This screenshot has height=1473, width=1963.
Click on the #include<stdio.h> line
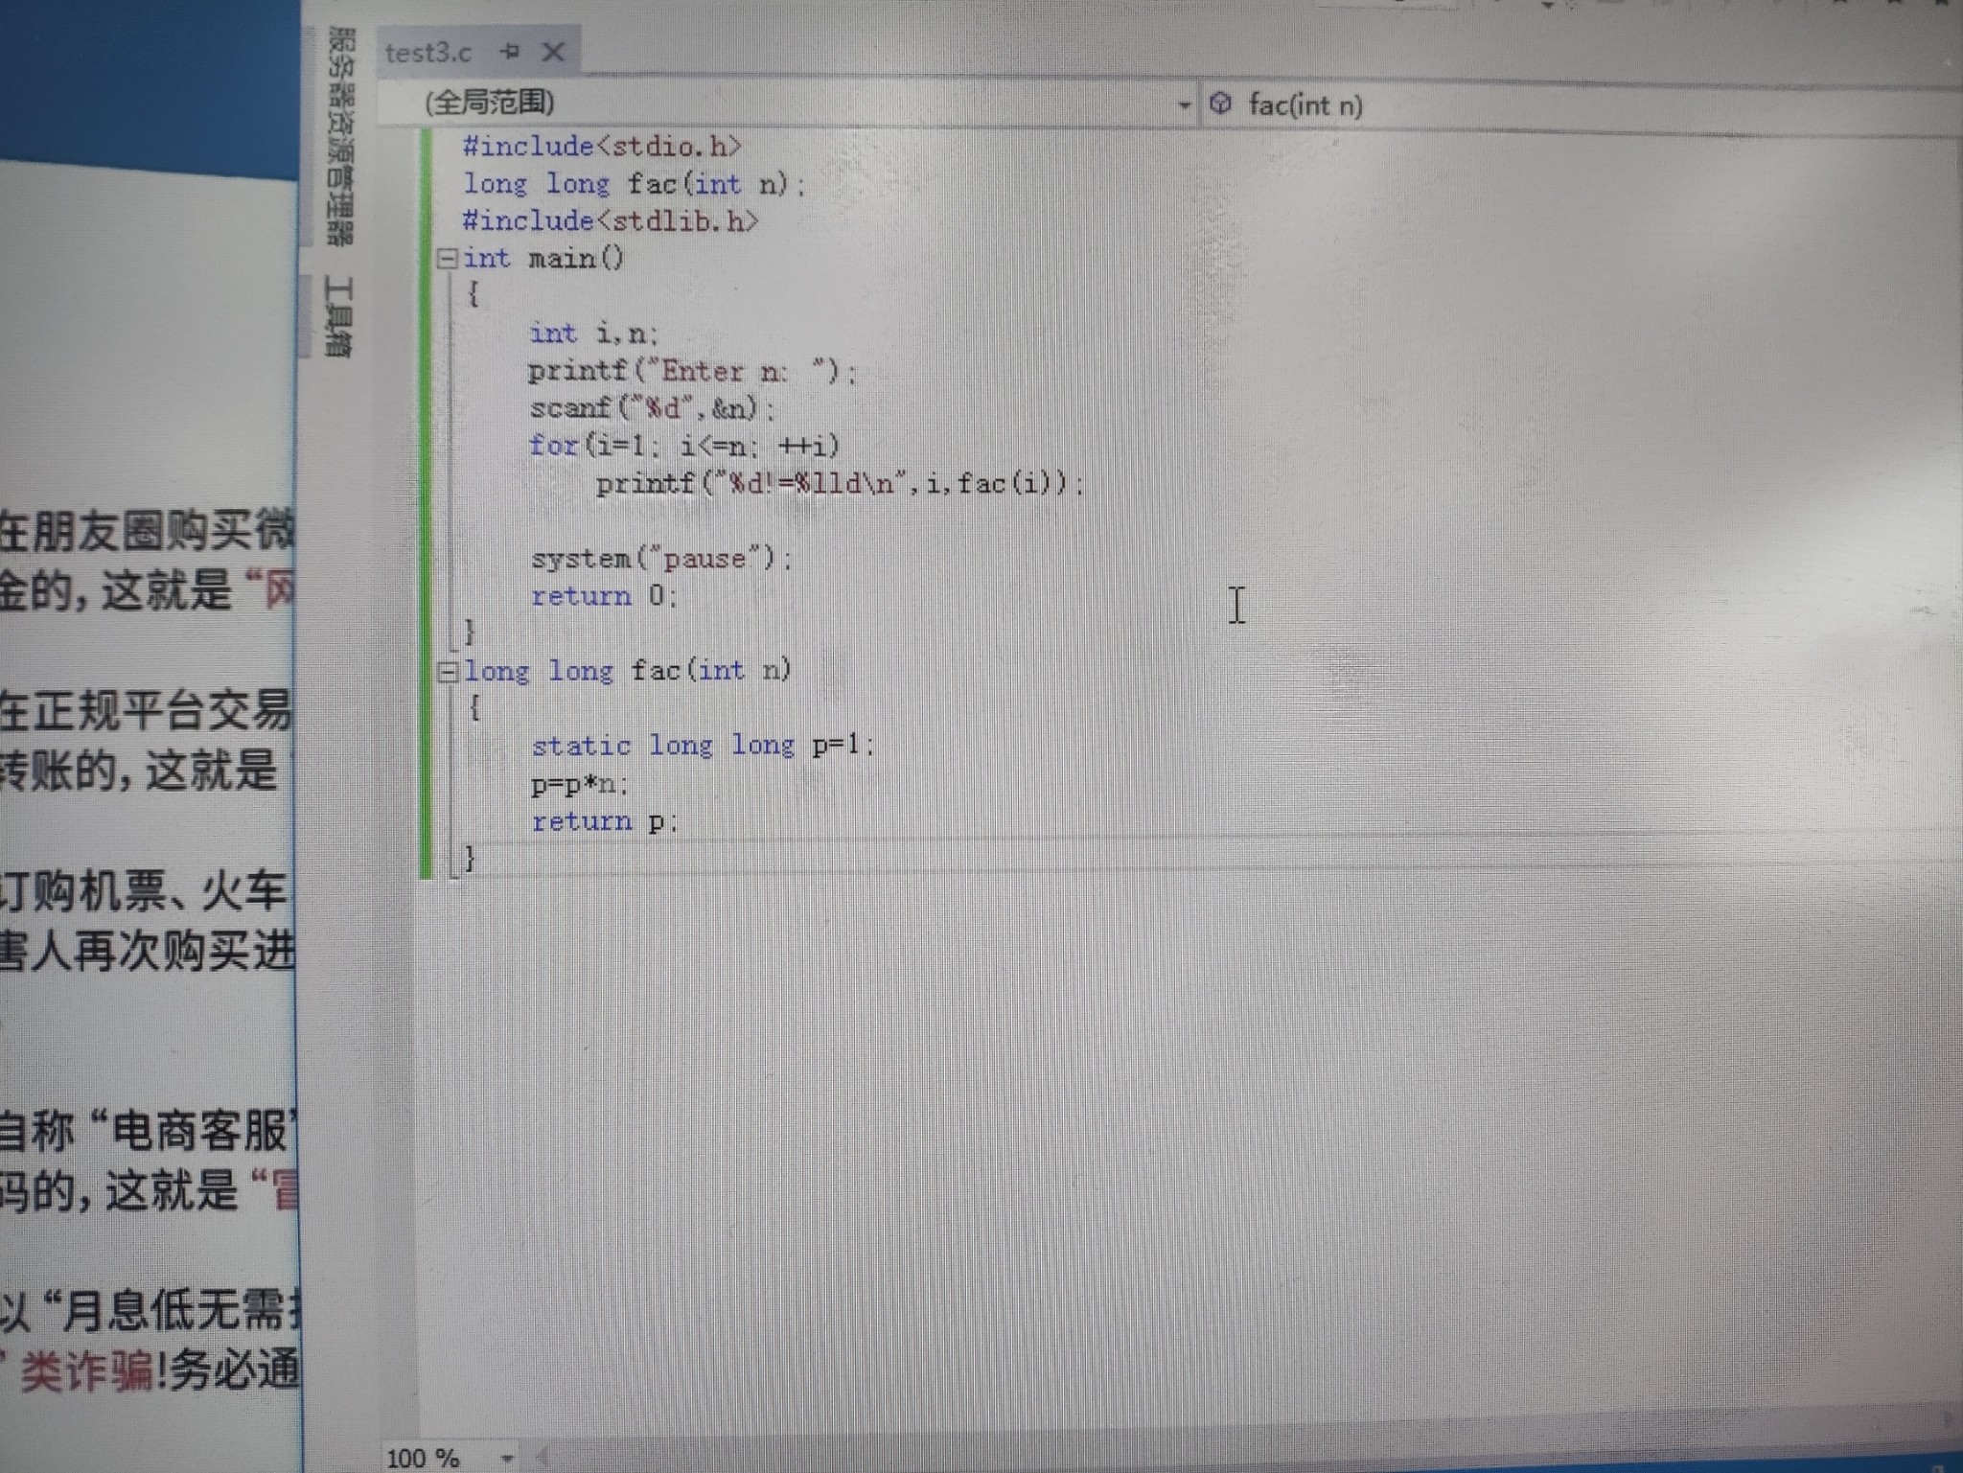click(x=601, y=147)
